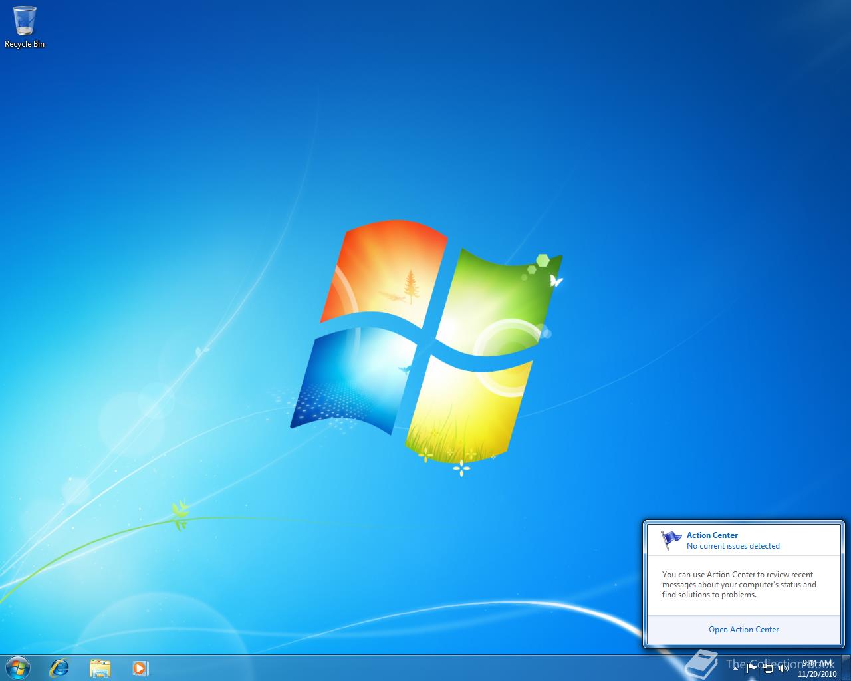Click the blue flag icon in Action Center popup
The height and width of the screenshot is (681, 851).
(x=671, y=539)
